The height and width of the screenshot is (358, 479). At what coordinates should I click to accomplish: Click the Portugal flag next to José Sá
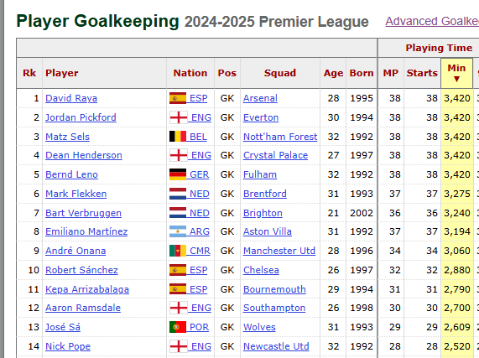(178, 327)
